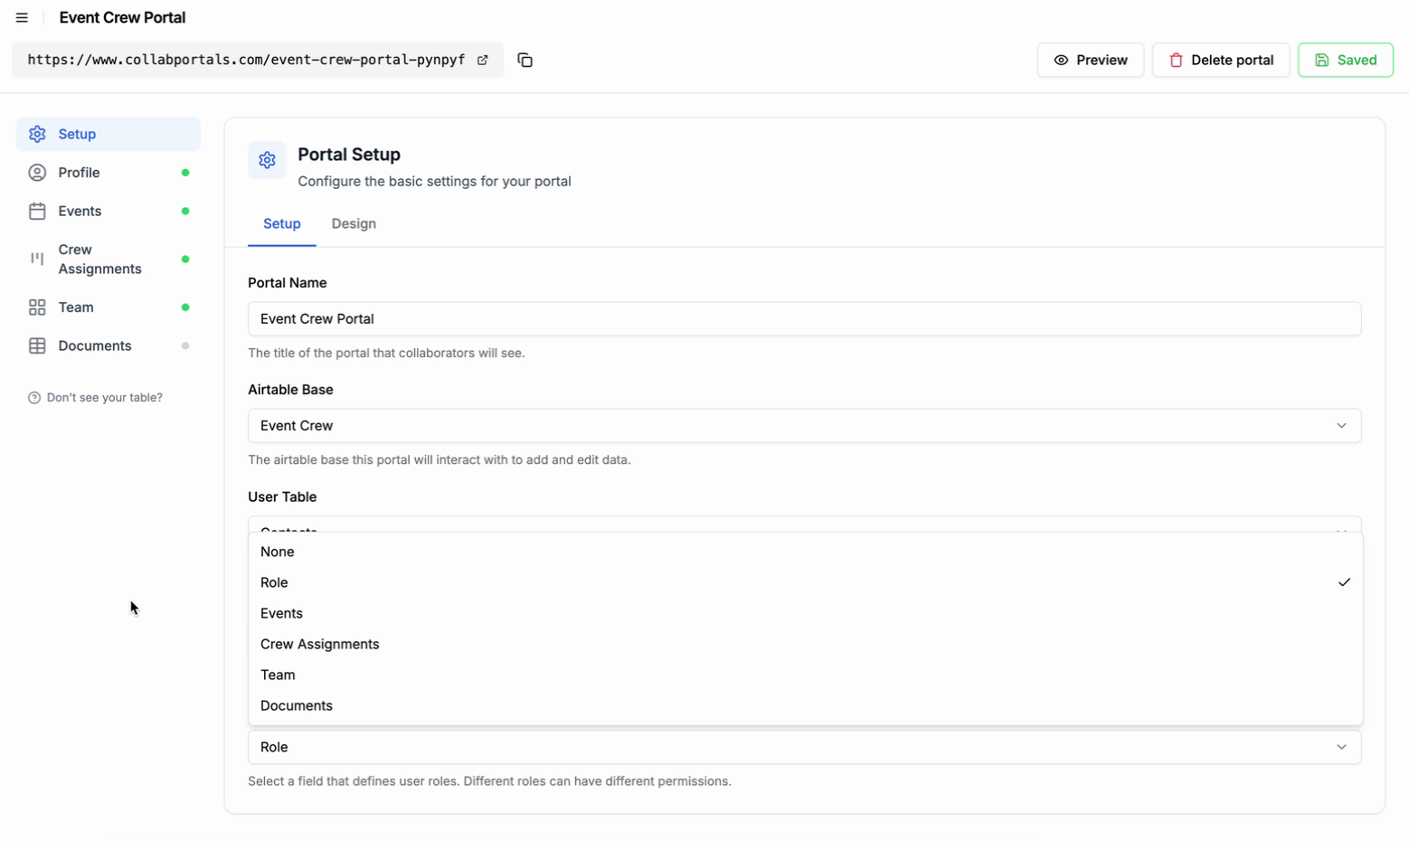Click the Portal Setup header gear icon

pos(267,160)
